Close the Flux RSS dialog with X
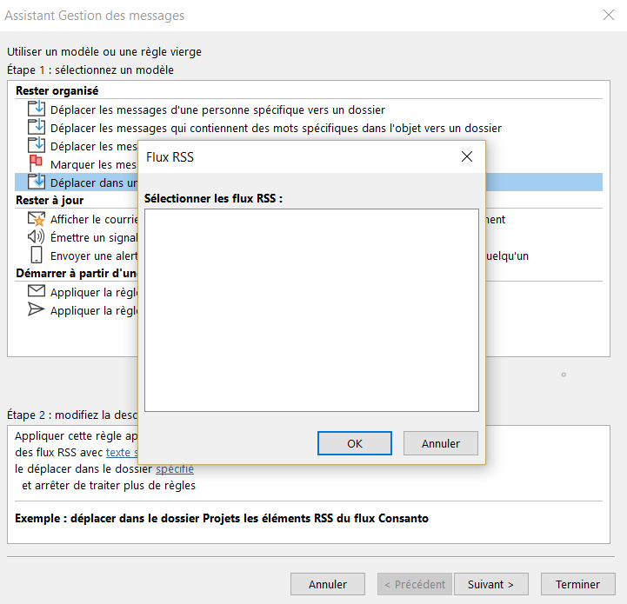The height and width of the screenshot is (604, 627). tap(467, 156)
